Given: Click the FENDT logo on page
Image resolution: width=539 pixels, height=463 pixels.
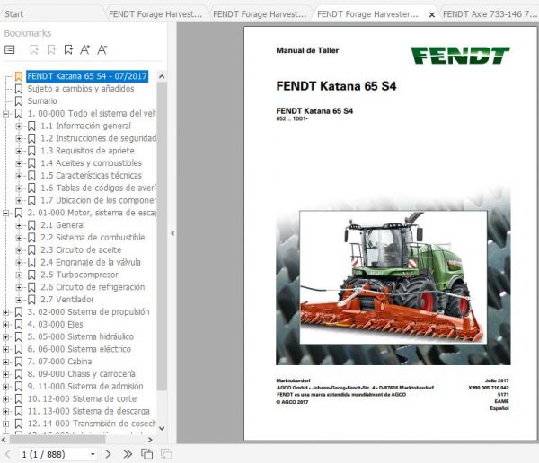Looking at the screenshot, I should point(460,56).
